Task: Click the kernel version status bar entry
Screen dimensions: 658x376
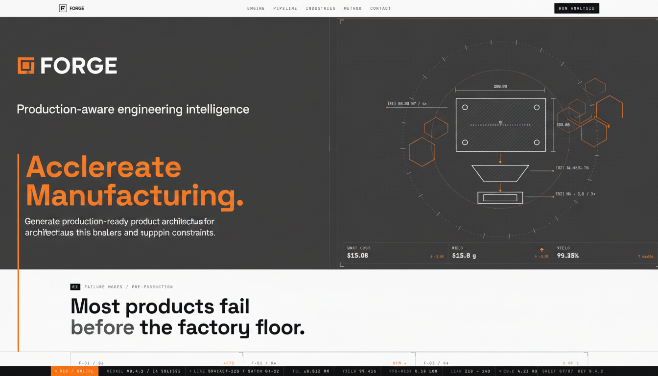Action: pos(144,371)
